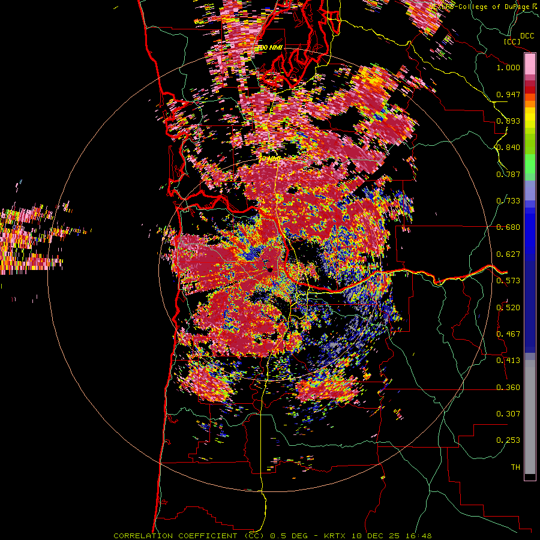Click the NEXLAB-College of DuPage credit text
Screen dimensions: 540x540
481,7
